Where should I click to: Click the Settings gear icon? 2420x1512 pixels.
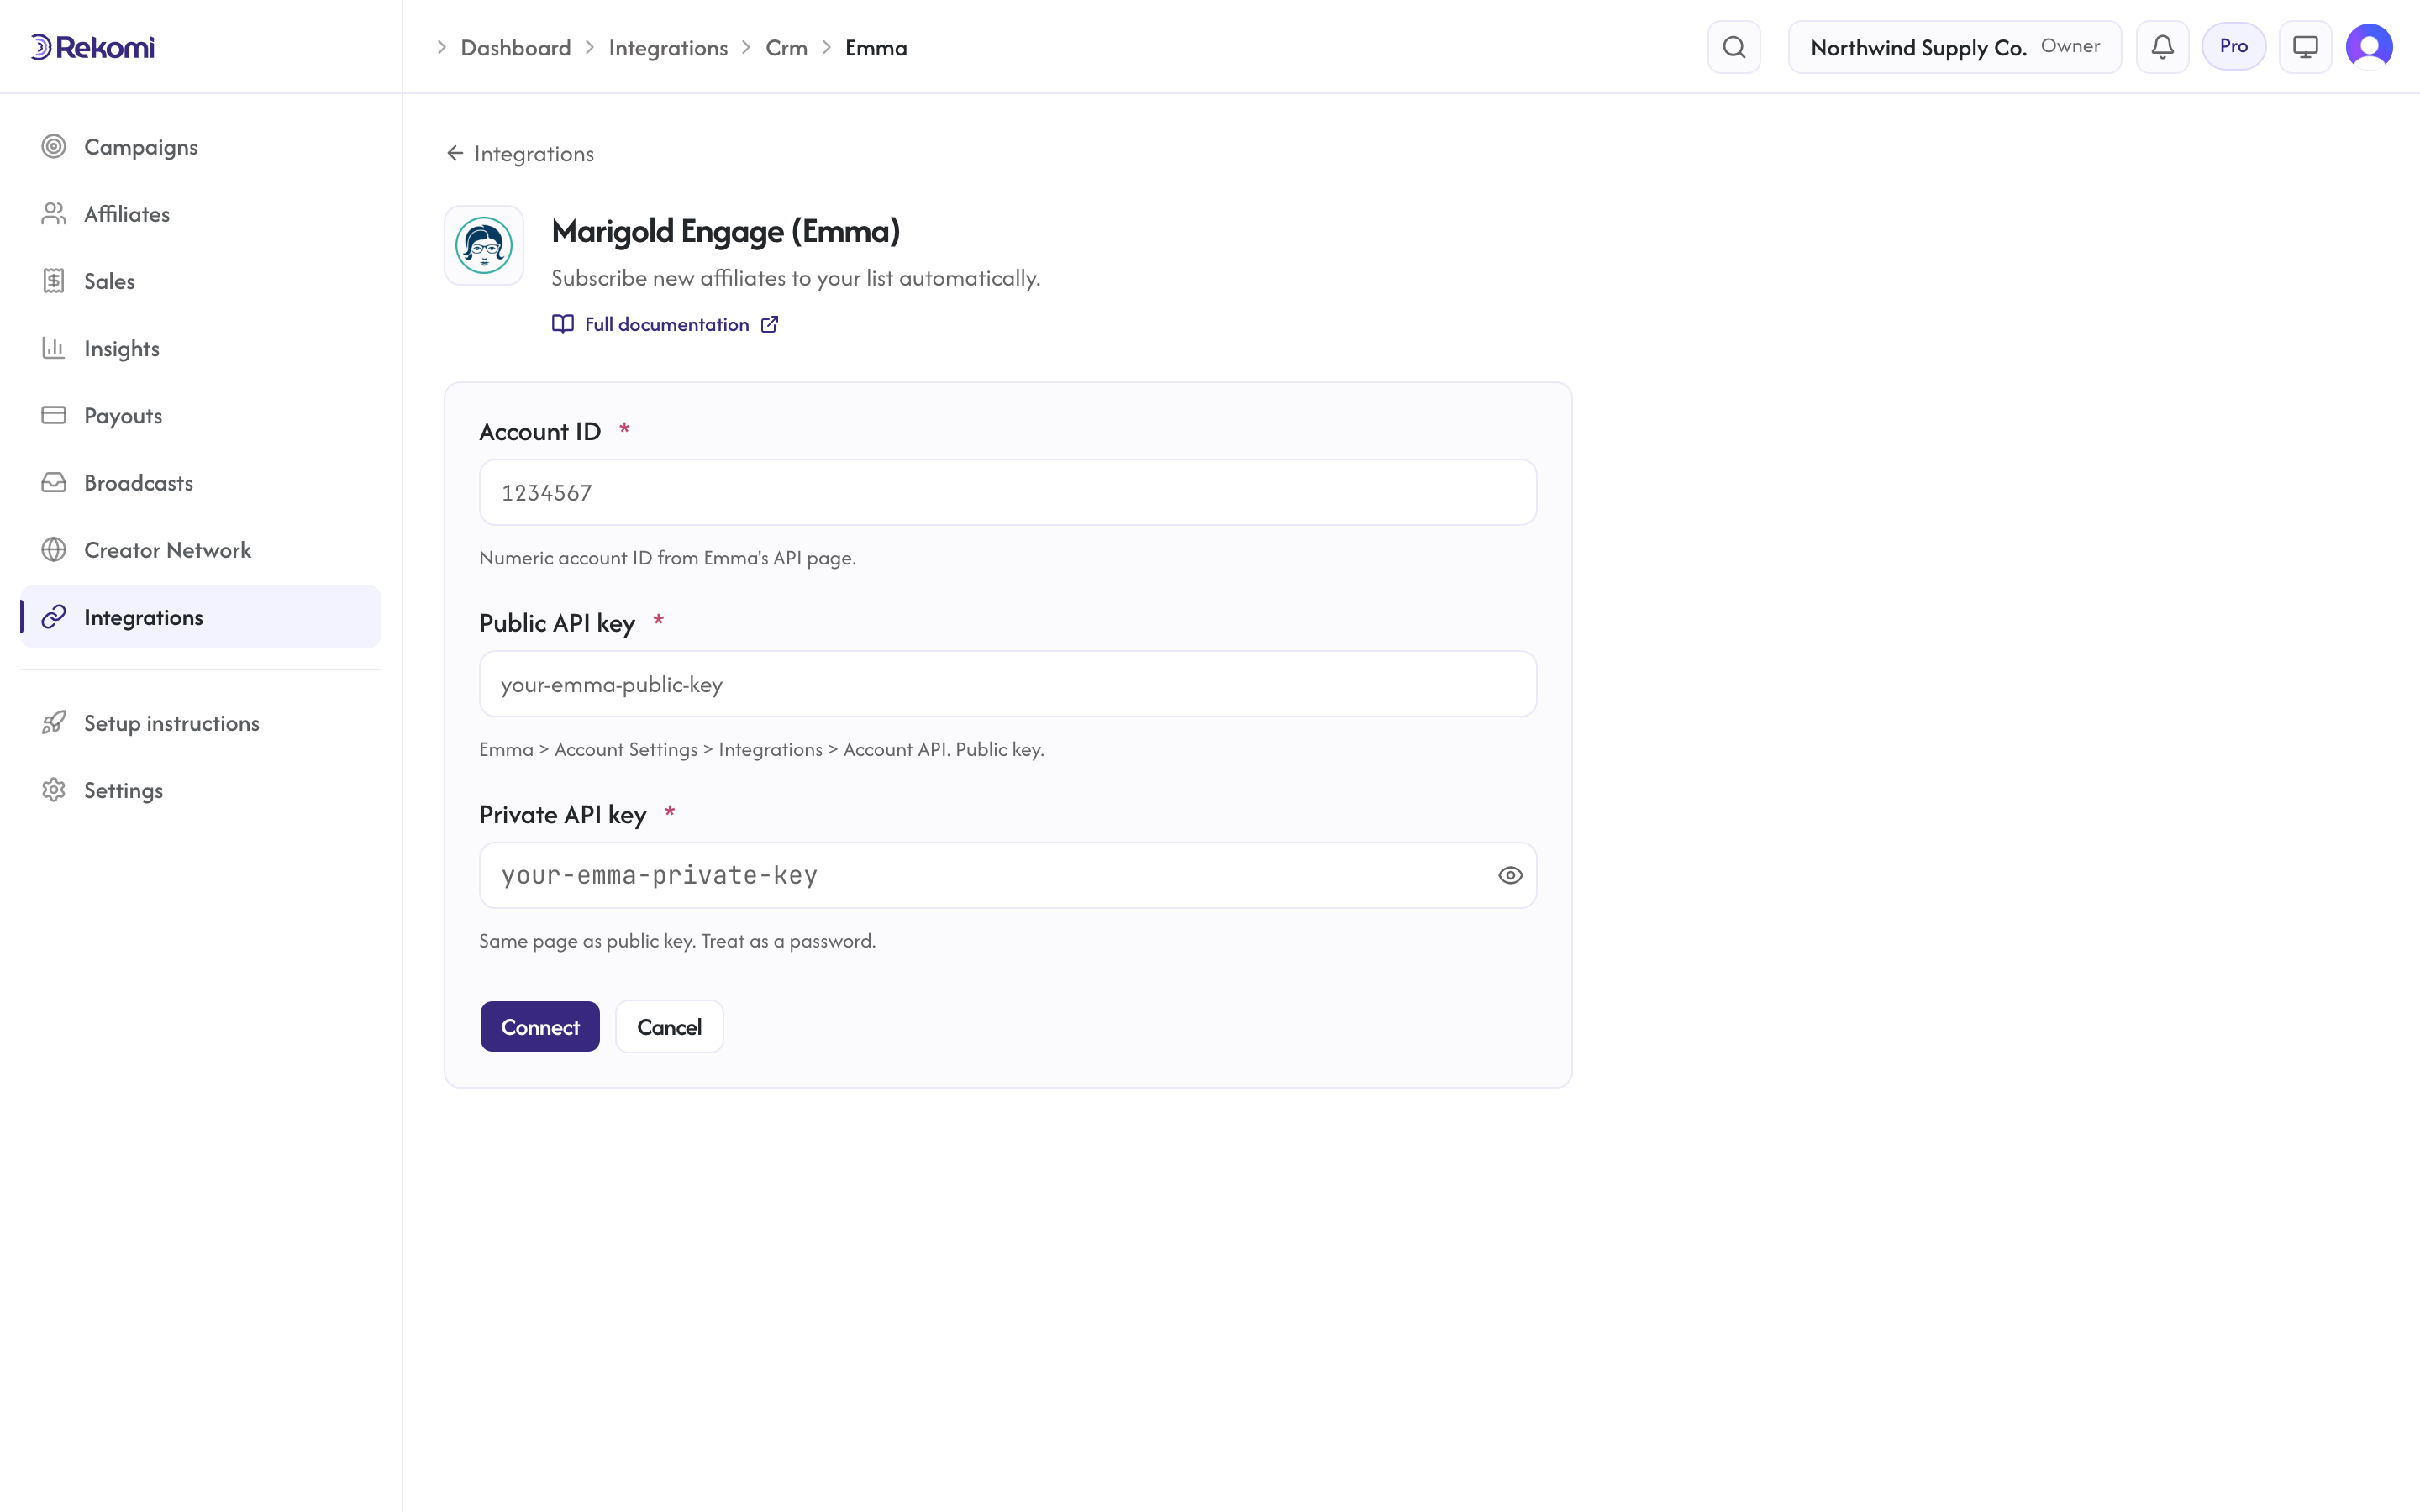pyautogui.click(x=54, y=790)
